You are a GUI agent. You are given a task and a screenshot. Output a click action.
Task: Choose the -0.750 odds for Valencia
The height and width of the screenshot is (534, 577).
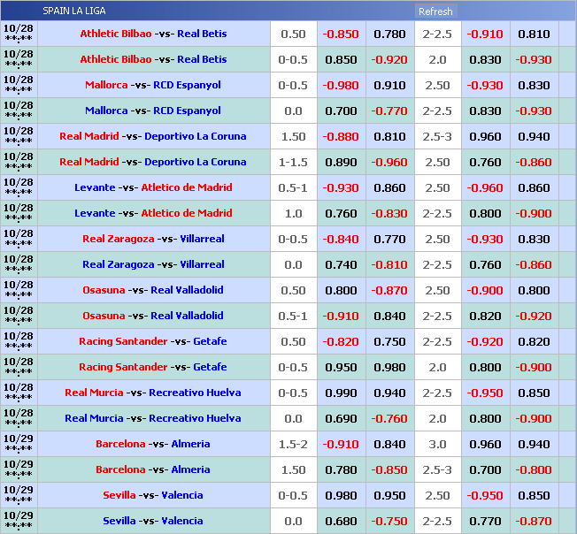pyautogui.click(x=389, y=522)
